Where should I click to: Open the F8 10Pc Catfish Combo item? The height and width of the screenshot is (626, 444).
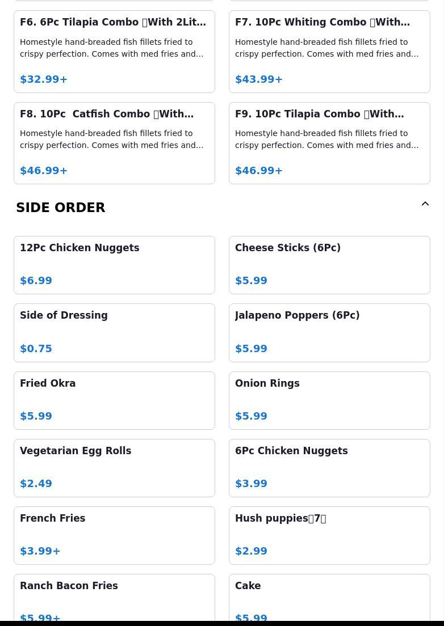tap(114, 143)
